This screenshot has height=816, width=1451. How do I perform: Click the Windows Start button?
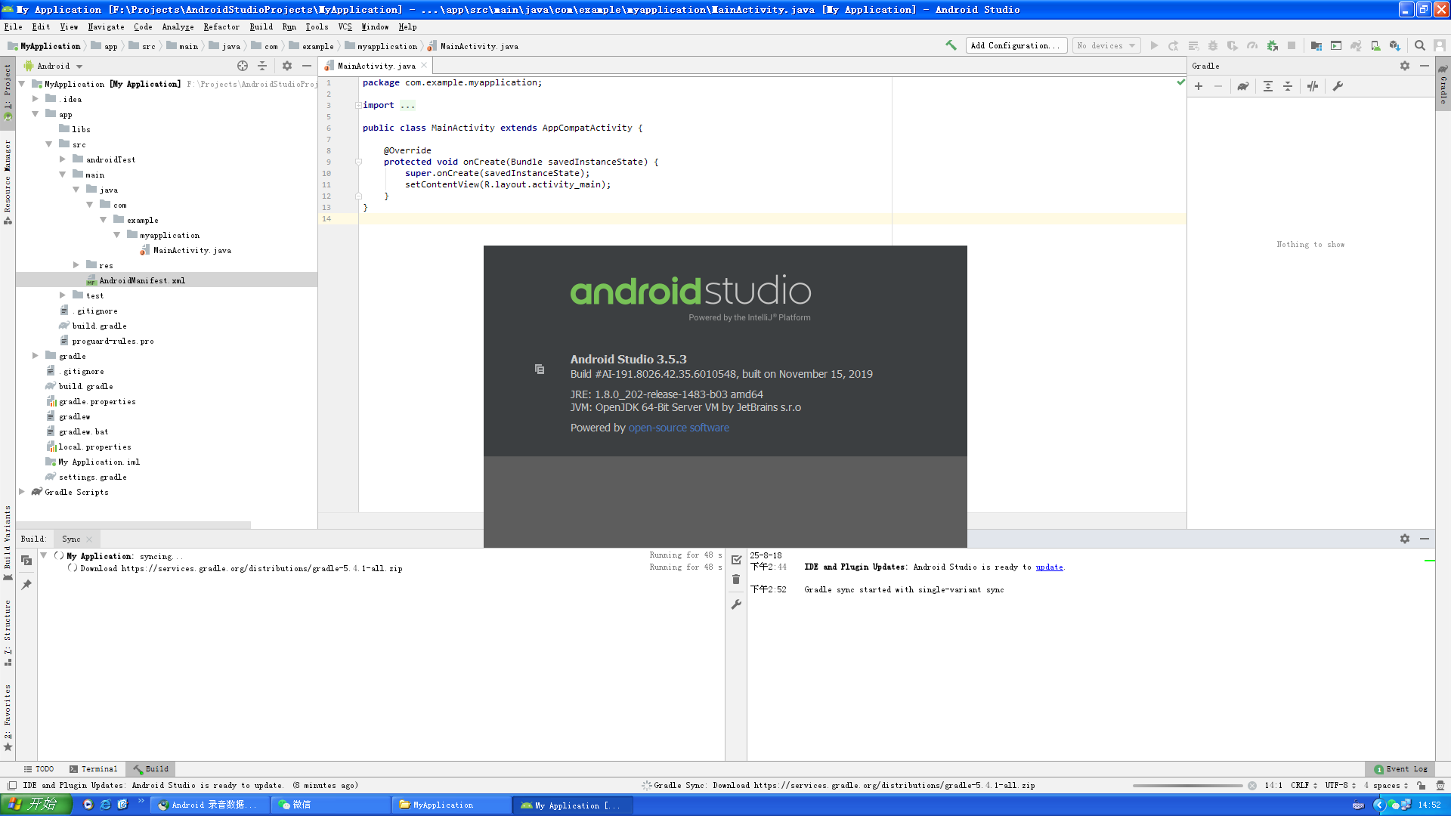[x=36, y=804]
